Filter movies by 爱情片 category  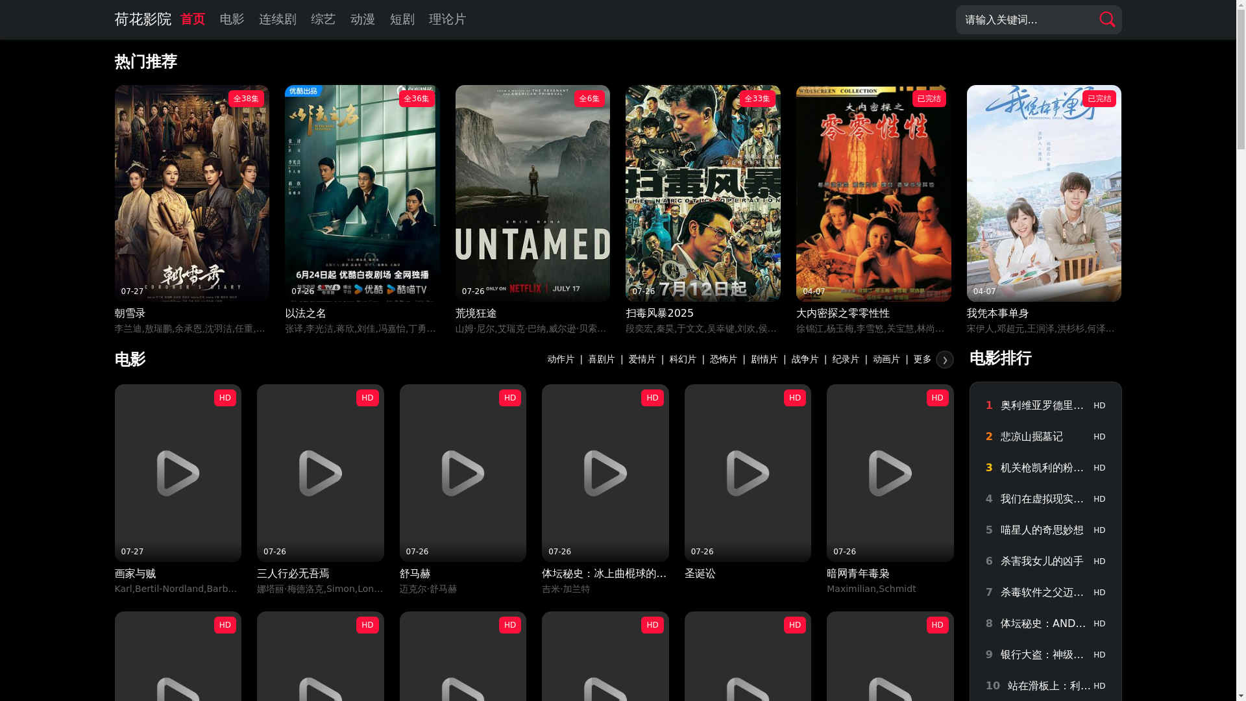pos(642,360)
